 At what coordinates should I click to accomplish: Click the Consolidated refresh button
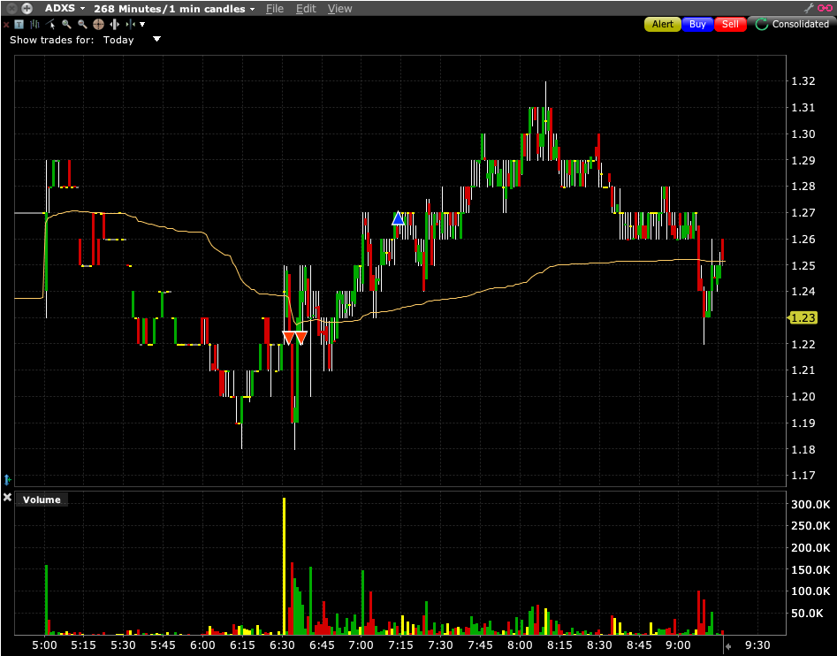(792, 24)
